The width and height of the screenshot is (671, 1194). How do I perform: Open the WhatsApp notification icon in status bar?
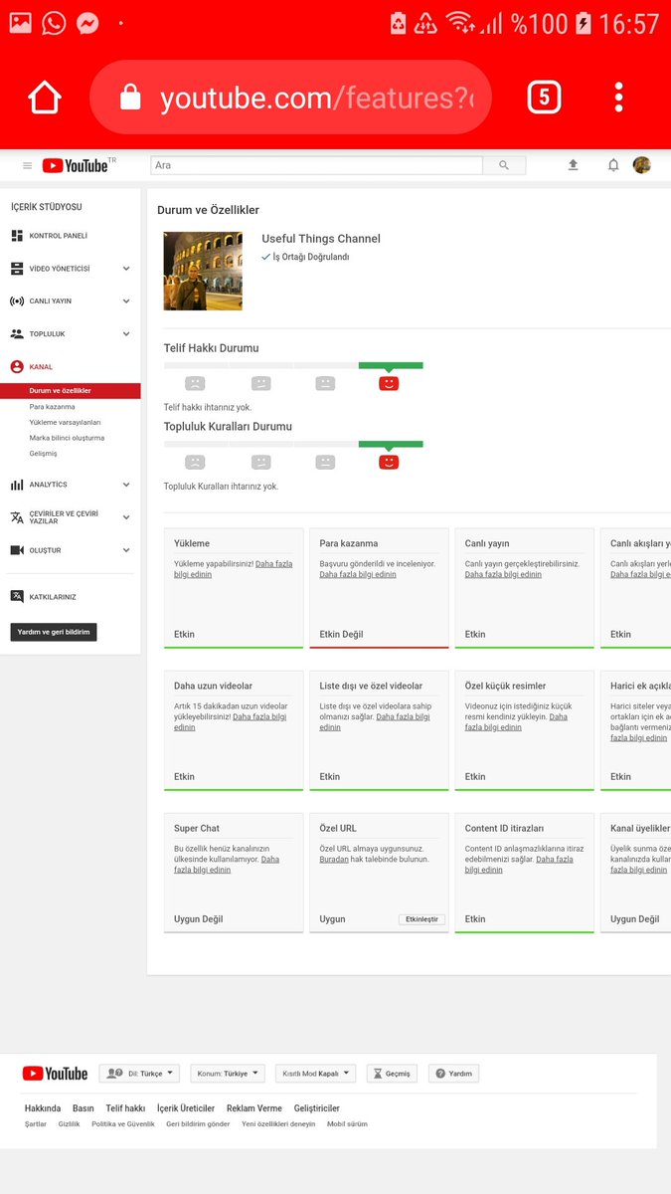pos(54,22)
